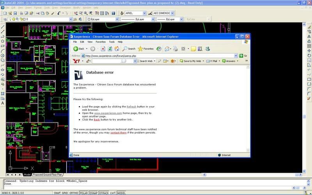Open the IE Favorites menu
Viewport: 312px width, 195px height.
click(x=101, y=42)
